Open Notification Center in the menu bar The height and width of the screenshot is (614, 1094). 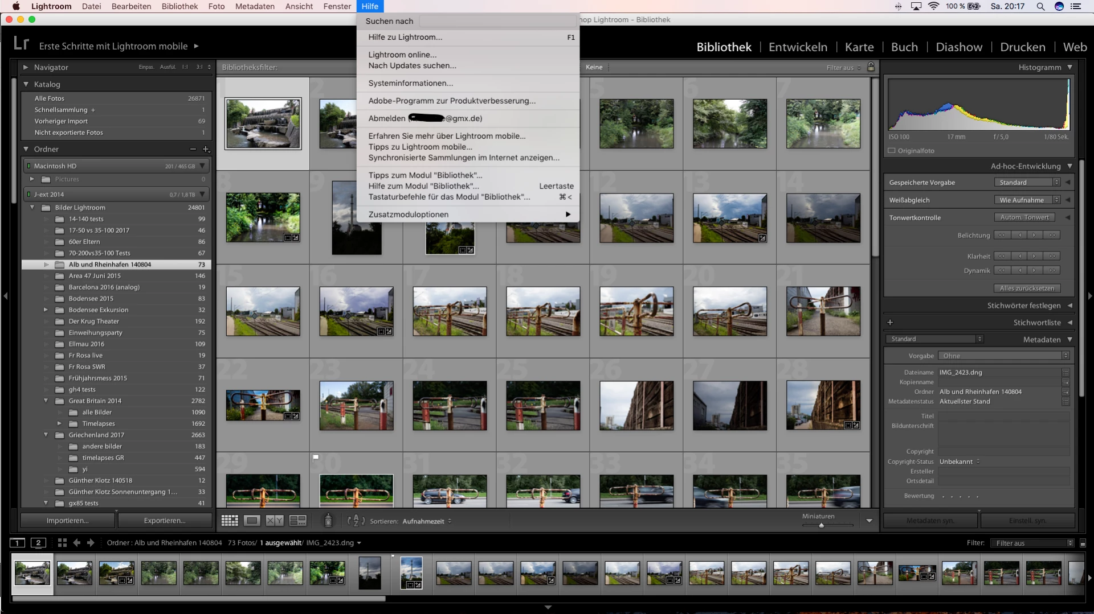pyautogui.click(x=1076, y=6)
